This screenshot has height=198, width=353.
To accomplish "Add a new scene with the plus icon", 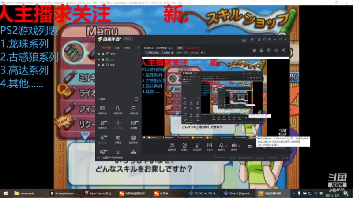I will 138,48.
